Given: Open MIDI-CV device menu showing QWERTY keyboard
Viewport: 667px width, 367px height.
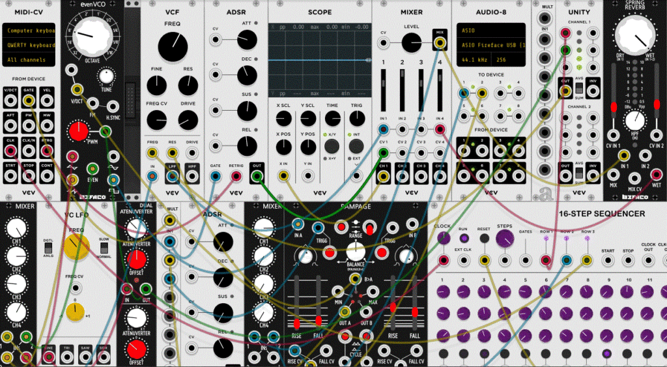Looking at the screenshot, I should pyautogui.click(x=29, y=45).
